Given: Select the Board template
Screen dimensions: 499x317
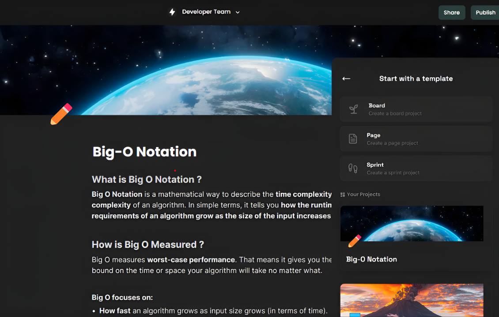Looking at the screenshot, I should (x=416, y=109).
